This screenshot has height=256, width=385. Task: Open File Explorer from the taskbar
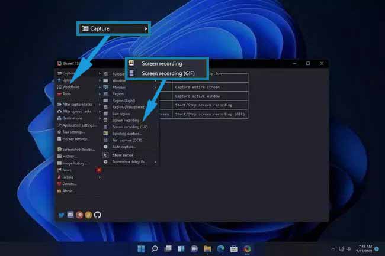click(207, 249)
